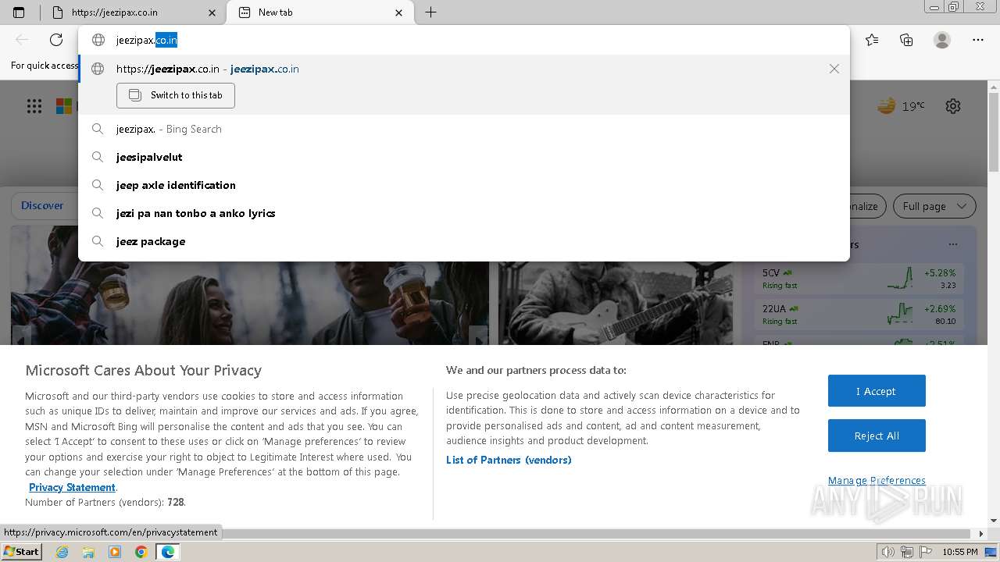Image resolution: width=1000 pixels, height=562 pixels.
Task: Select Microsoft Edge taskbar icon
Action: coord(168,552)
